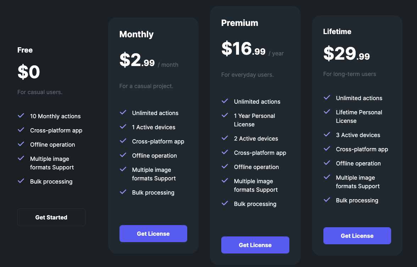Click the checkmark next to Offline operation on Premium
This screenshot has width=417, height=267.
pyautogui.click(x=224, y=167)
